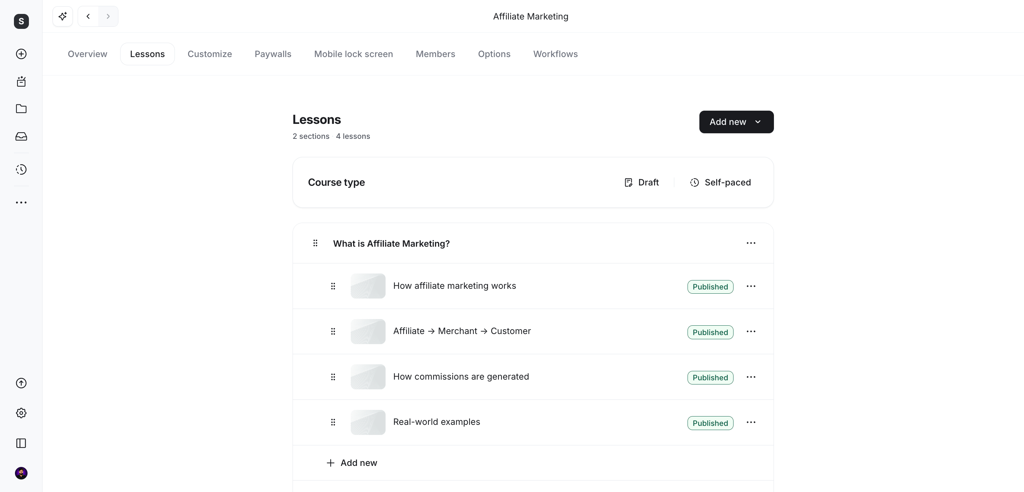Screen dimensions: 1024x492
Task: Click Published badge on 'Real-world examples'
Action: pos(710,423)
